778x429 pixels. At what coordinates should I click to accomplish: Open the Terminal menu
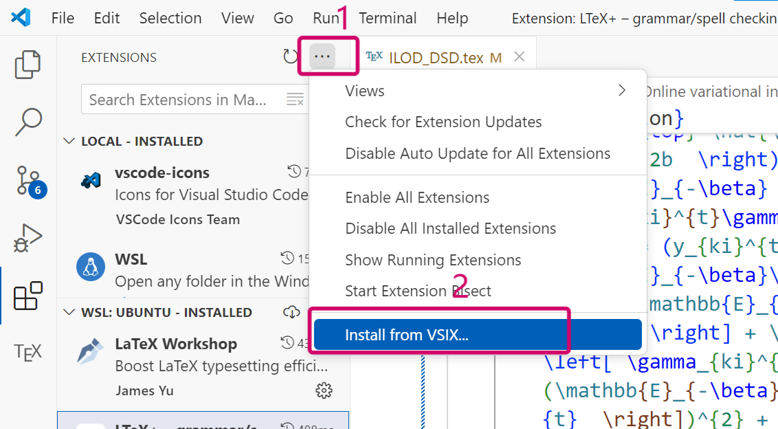tap(388, 18)
